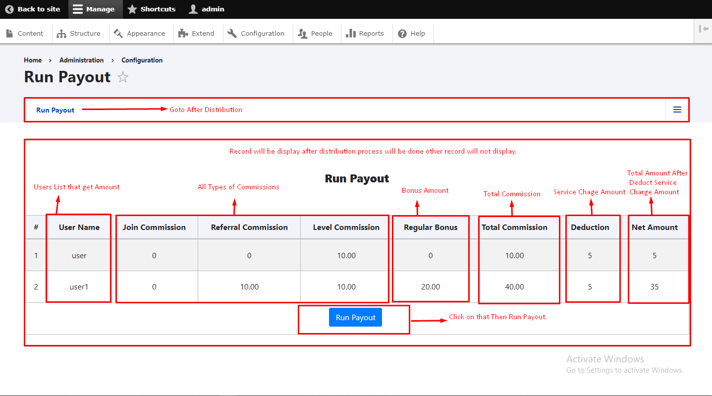Follow the Home breadcrumb link
Viewport: 712px width, 396px height.
pyautogui.click(x=33, y=60)
